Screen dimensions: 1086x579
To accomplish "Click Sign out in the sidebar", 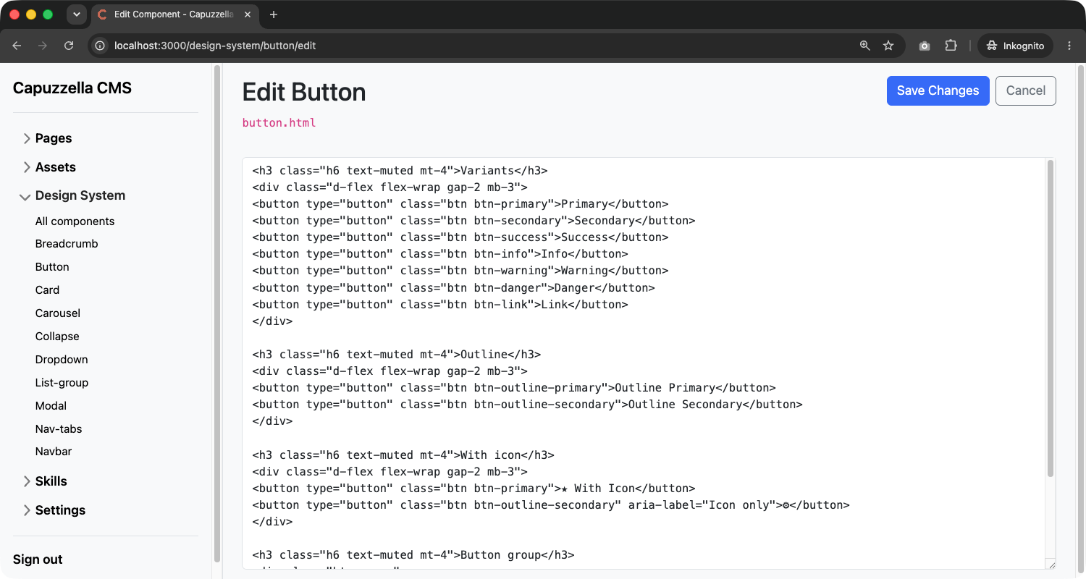I will point(38,559).
